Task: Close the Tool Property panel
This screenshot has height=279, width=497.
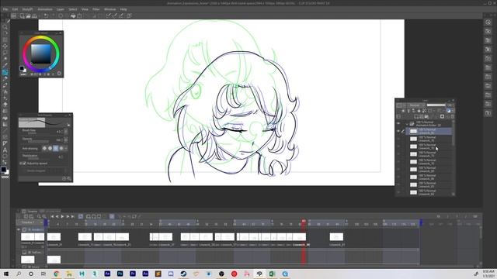Action: [x=70, y=115]
